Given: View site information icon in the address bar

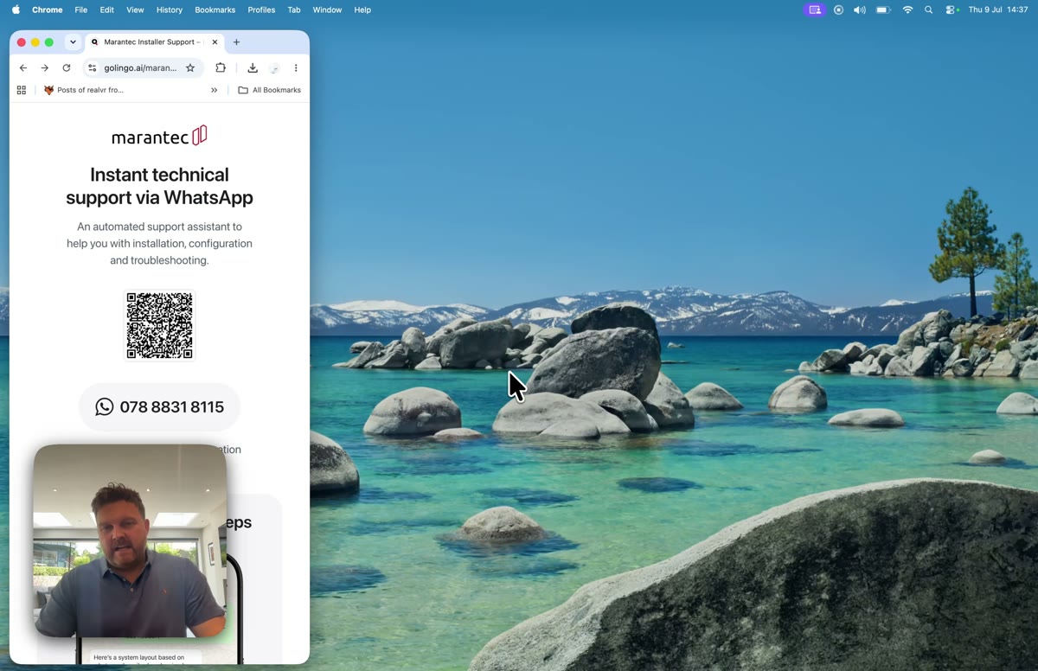Looking at the screenshot, I should [93, 67].
